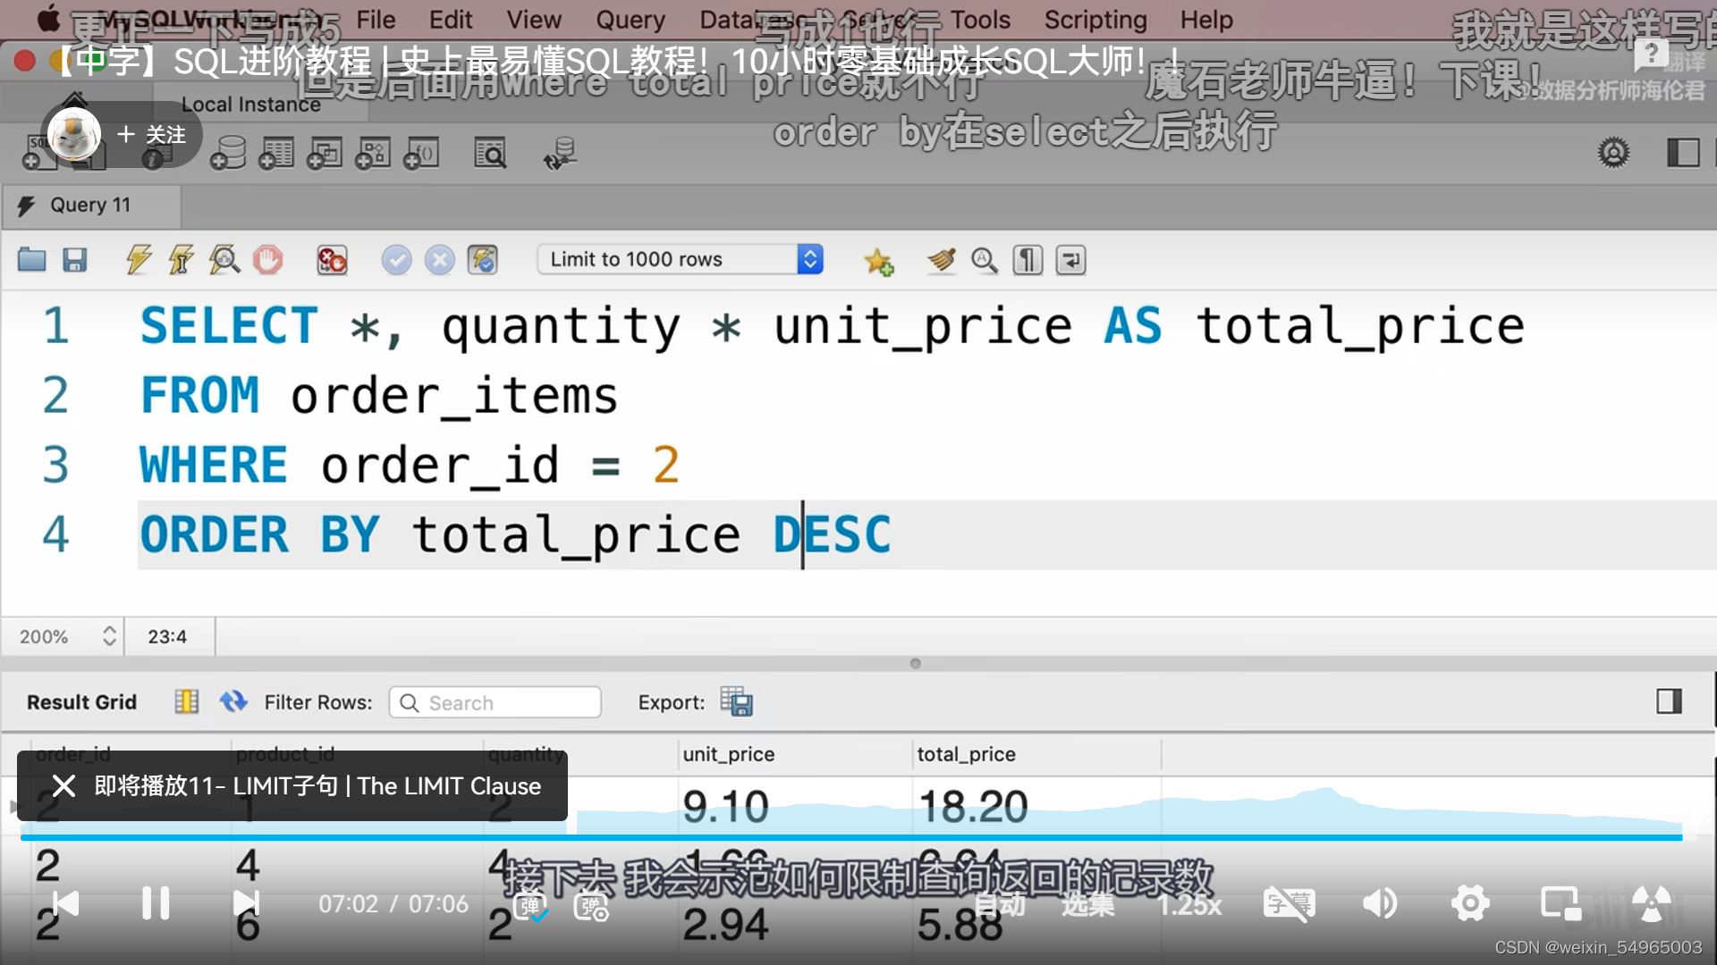Switch to the Query 11 tab

point(89,205)
